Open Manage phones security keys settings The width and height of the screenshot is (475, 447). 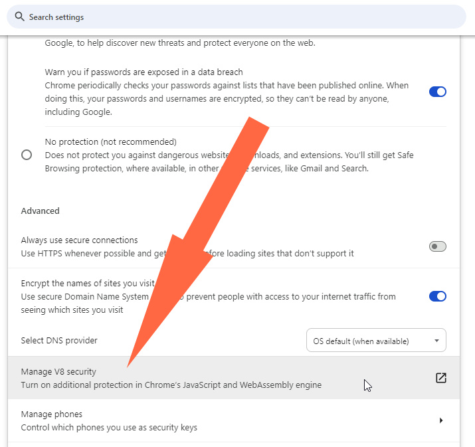234,420
